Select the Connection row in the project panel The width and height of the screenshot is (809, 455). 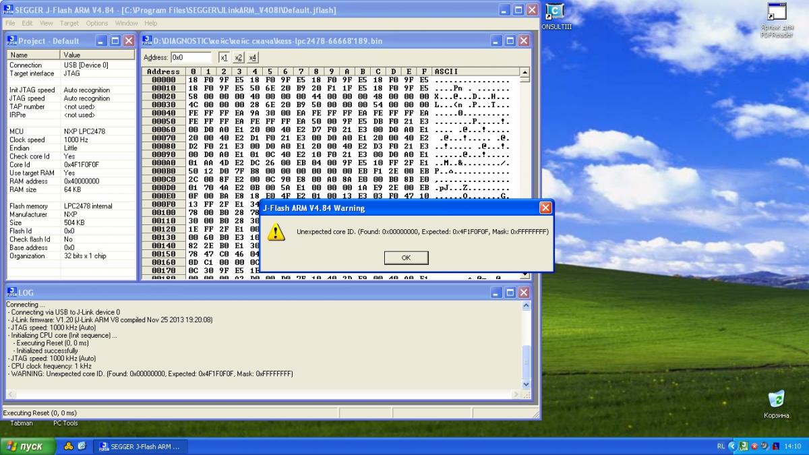[x=71, y=65]
